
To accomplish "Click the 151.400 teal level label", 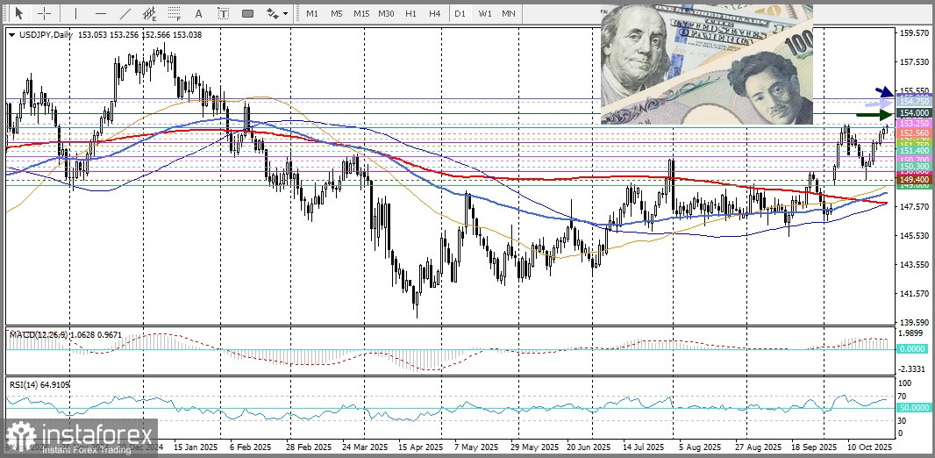I will point(914,152).
